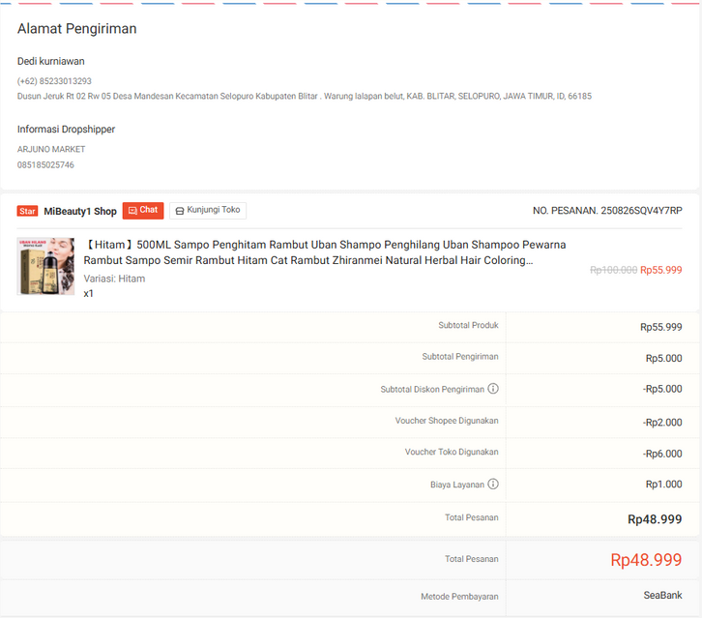Click the SeaBank payment method value
702x618 pixels.
pyautogui.click(x=662, y=595)
